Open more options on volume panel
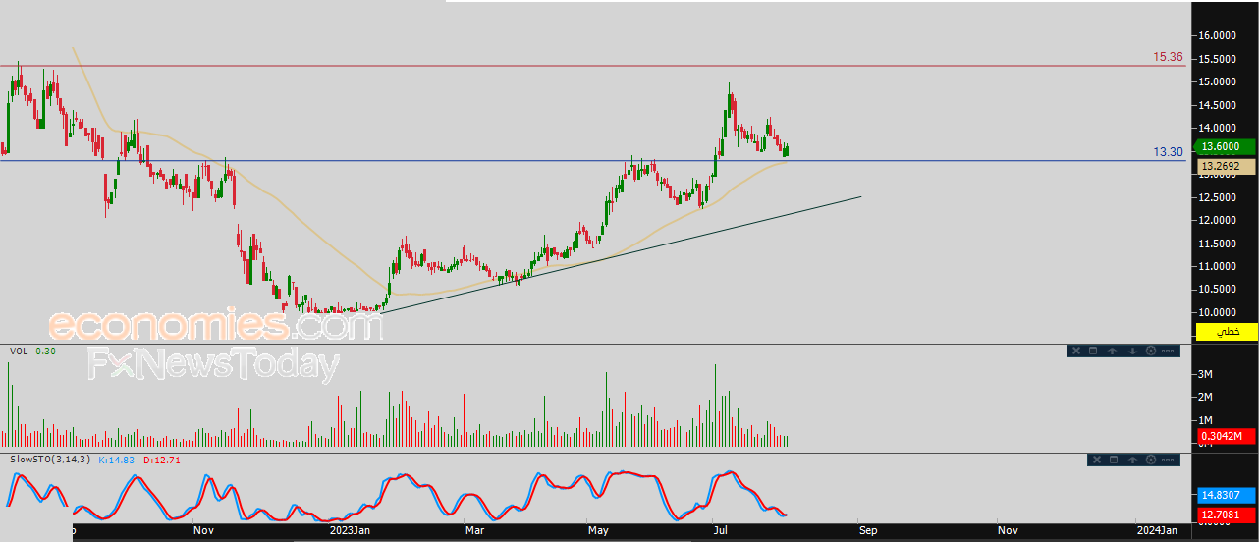1259x542 pixels. tap(1168, 351)
